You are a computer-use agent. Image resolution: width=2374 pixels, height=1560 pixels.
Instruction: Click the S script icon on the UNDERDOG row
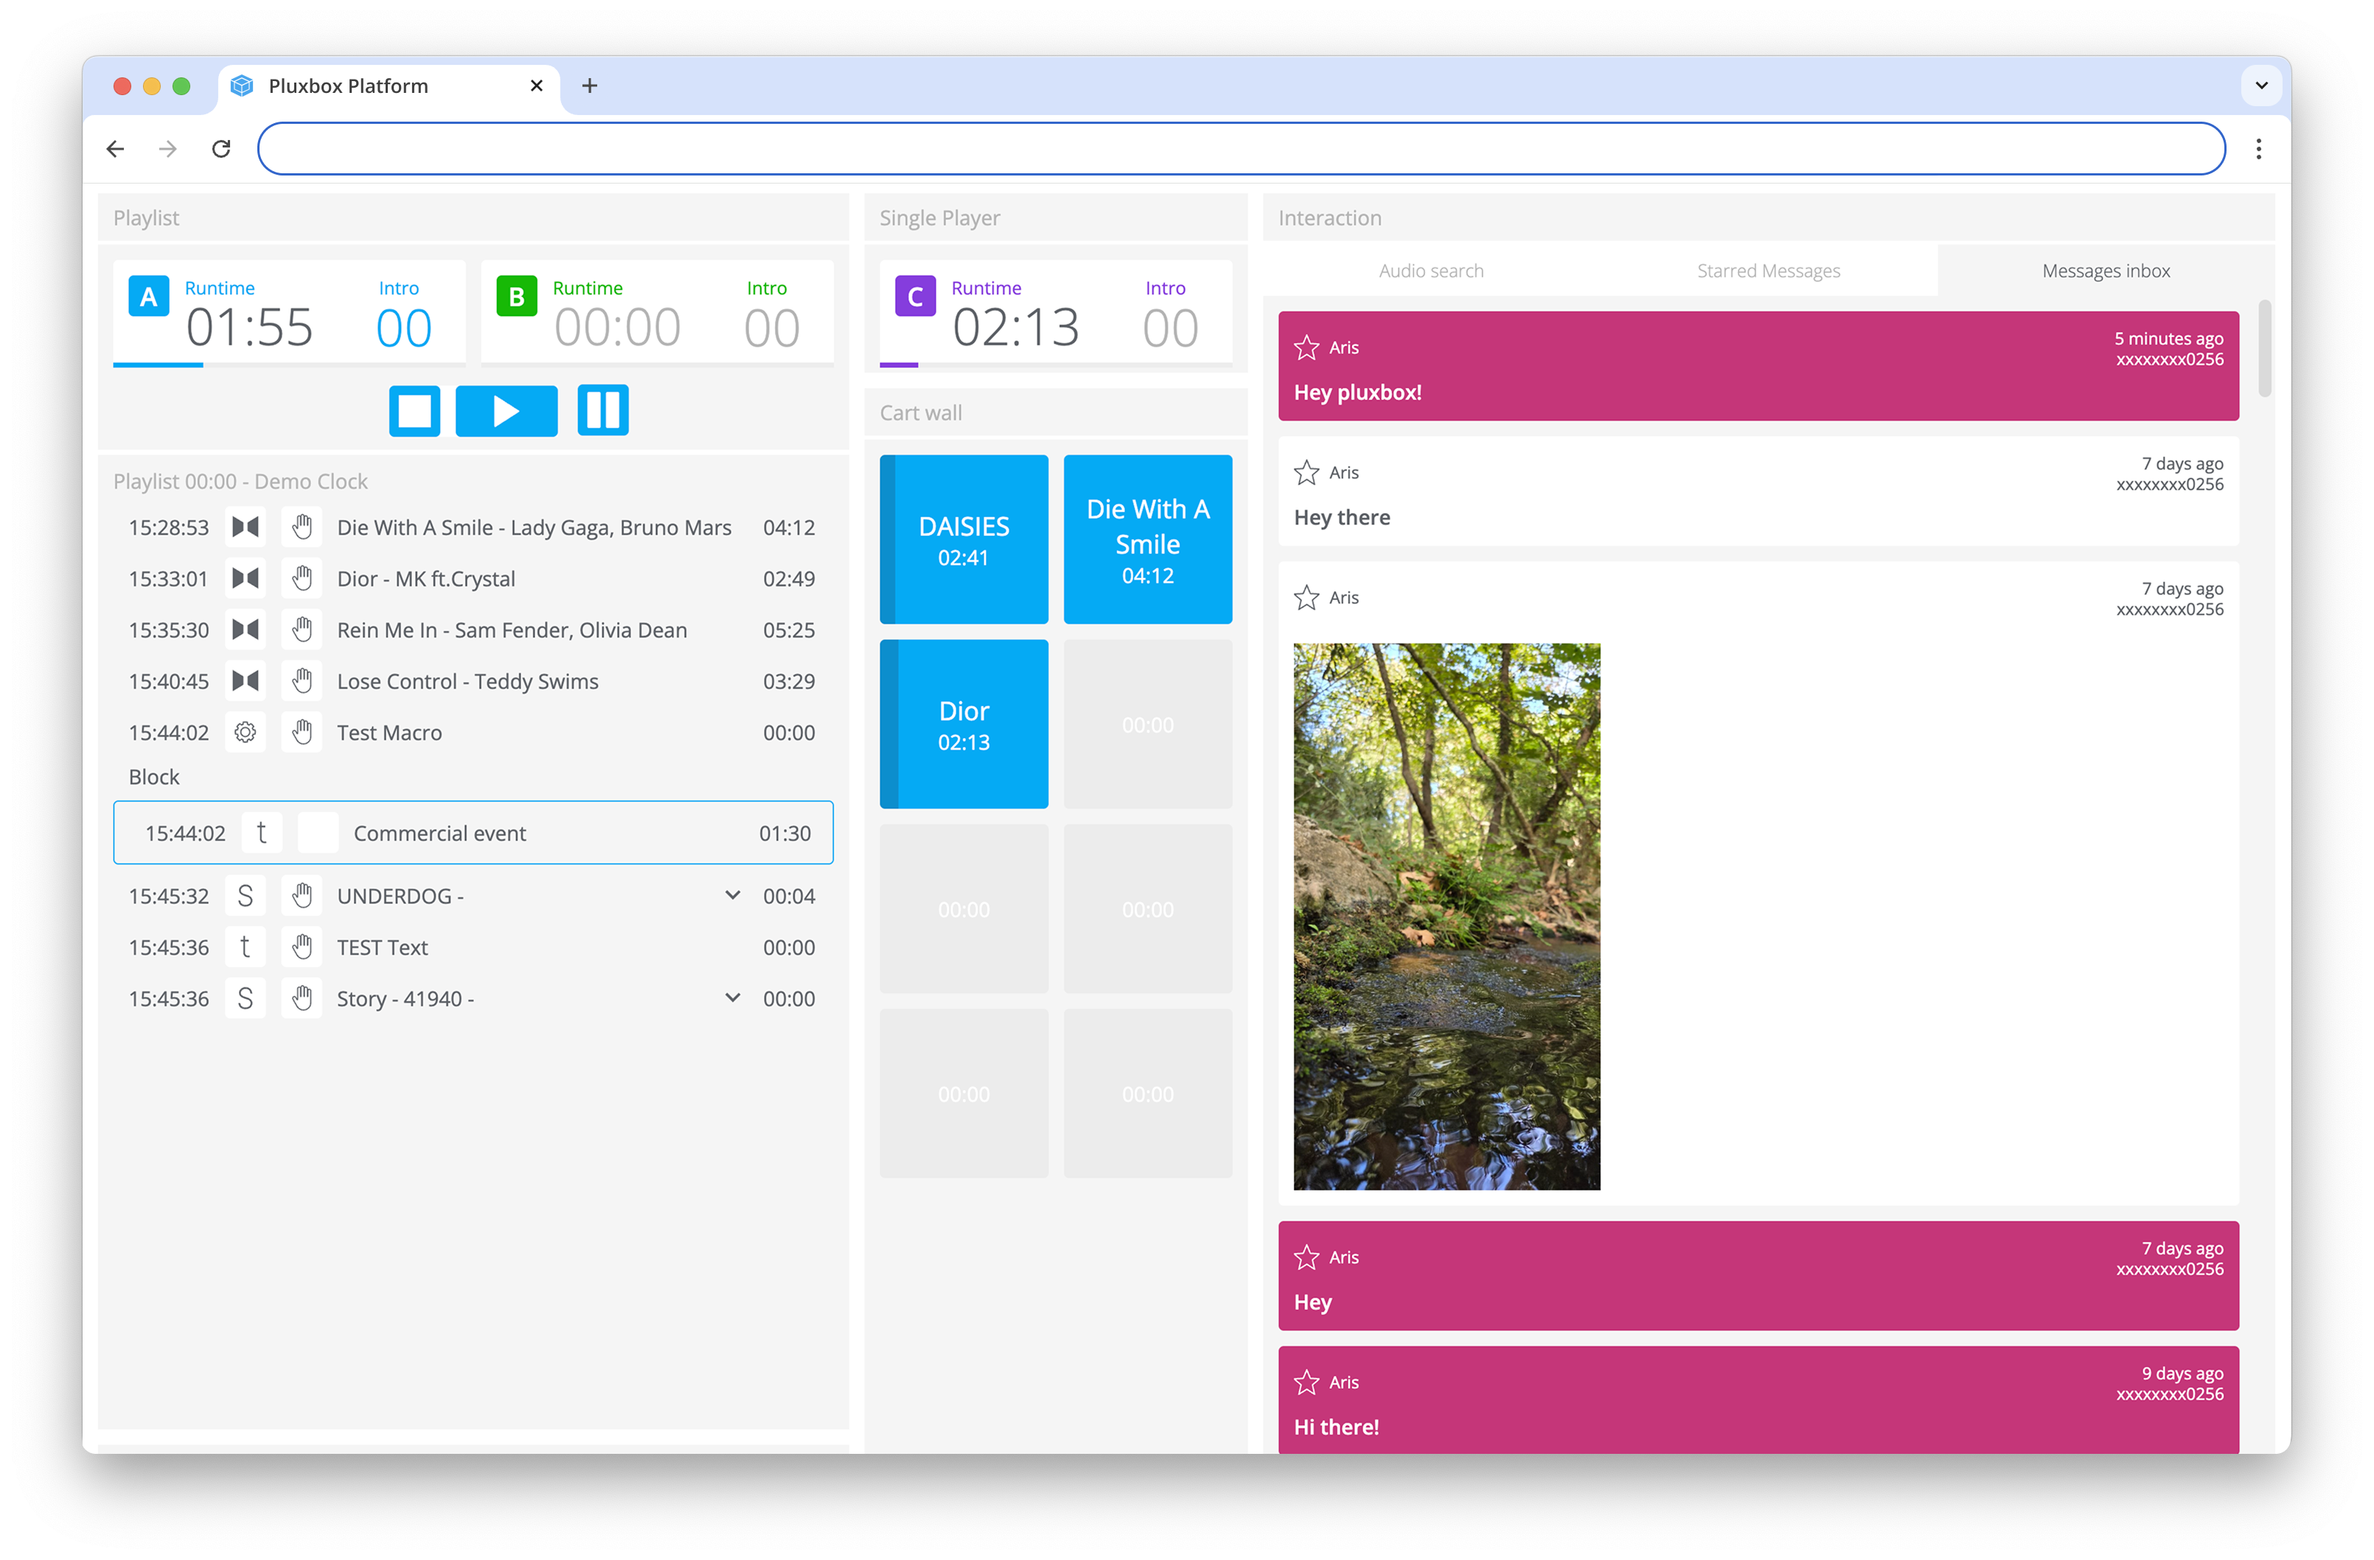pos(246,895)
